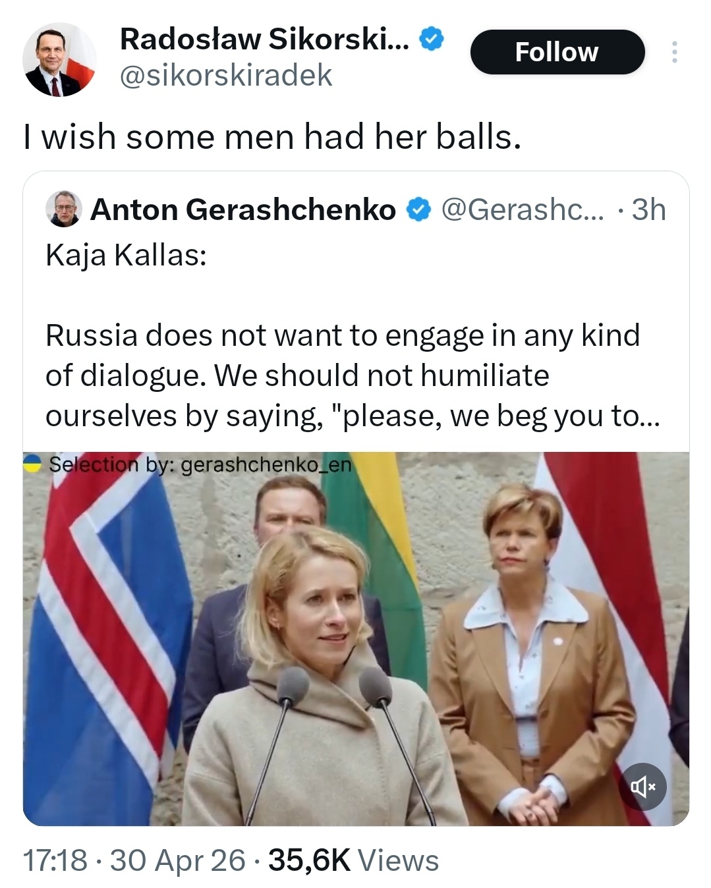
Task: Open the @sikorskiradek handle link
Action: 225,76
